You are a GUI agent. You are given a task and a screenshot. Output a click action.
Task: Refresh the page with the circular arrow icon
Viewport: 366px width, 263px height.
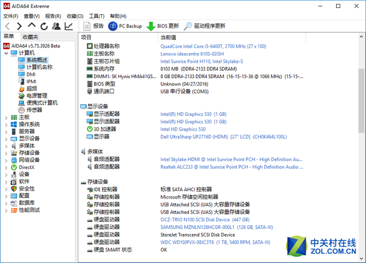tap(44, 26)
